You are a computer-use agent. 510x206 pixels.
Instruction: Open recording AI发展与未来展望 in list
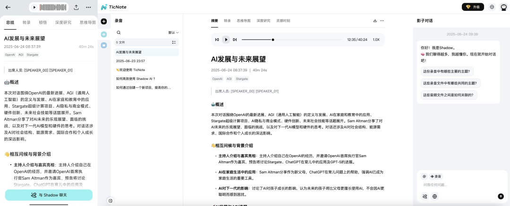[x=147, y=52]
